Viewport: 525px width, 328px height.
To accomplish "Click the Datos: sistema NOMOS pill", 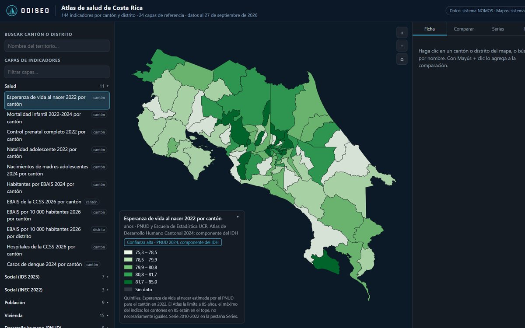I will [x=486, y=10].
